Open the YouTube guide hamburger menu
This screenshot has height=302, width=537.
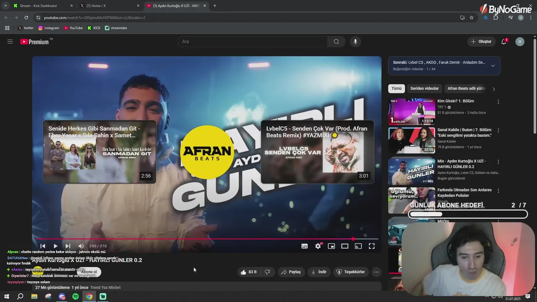(10, 42)
